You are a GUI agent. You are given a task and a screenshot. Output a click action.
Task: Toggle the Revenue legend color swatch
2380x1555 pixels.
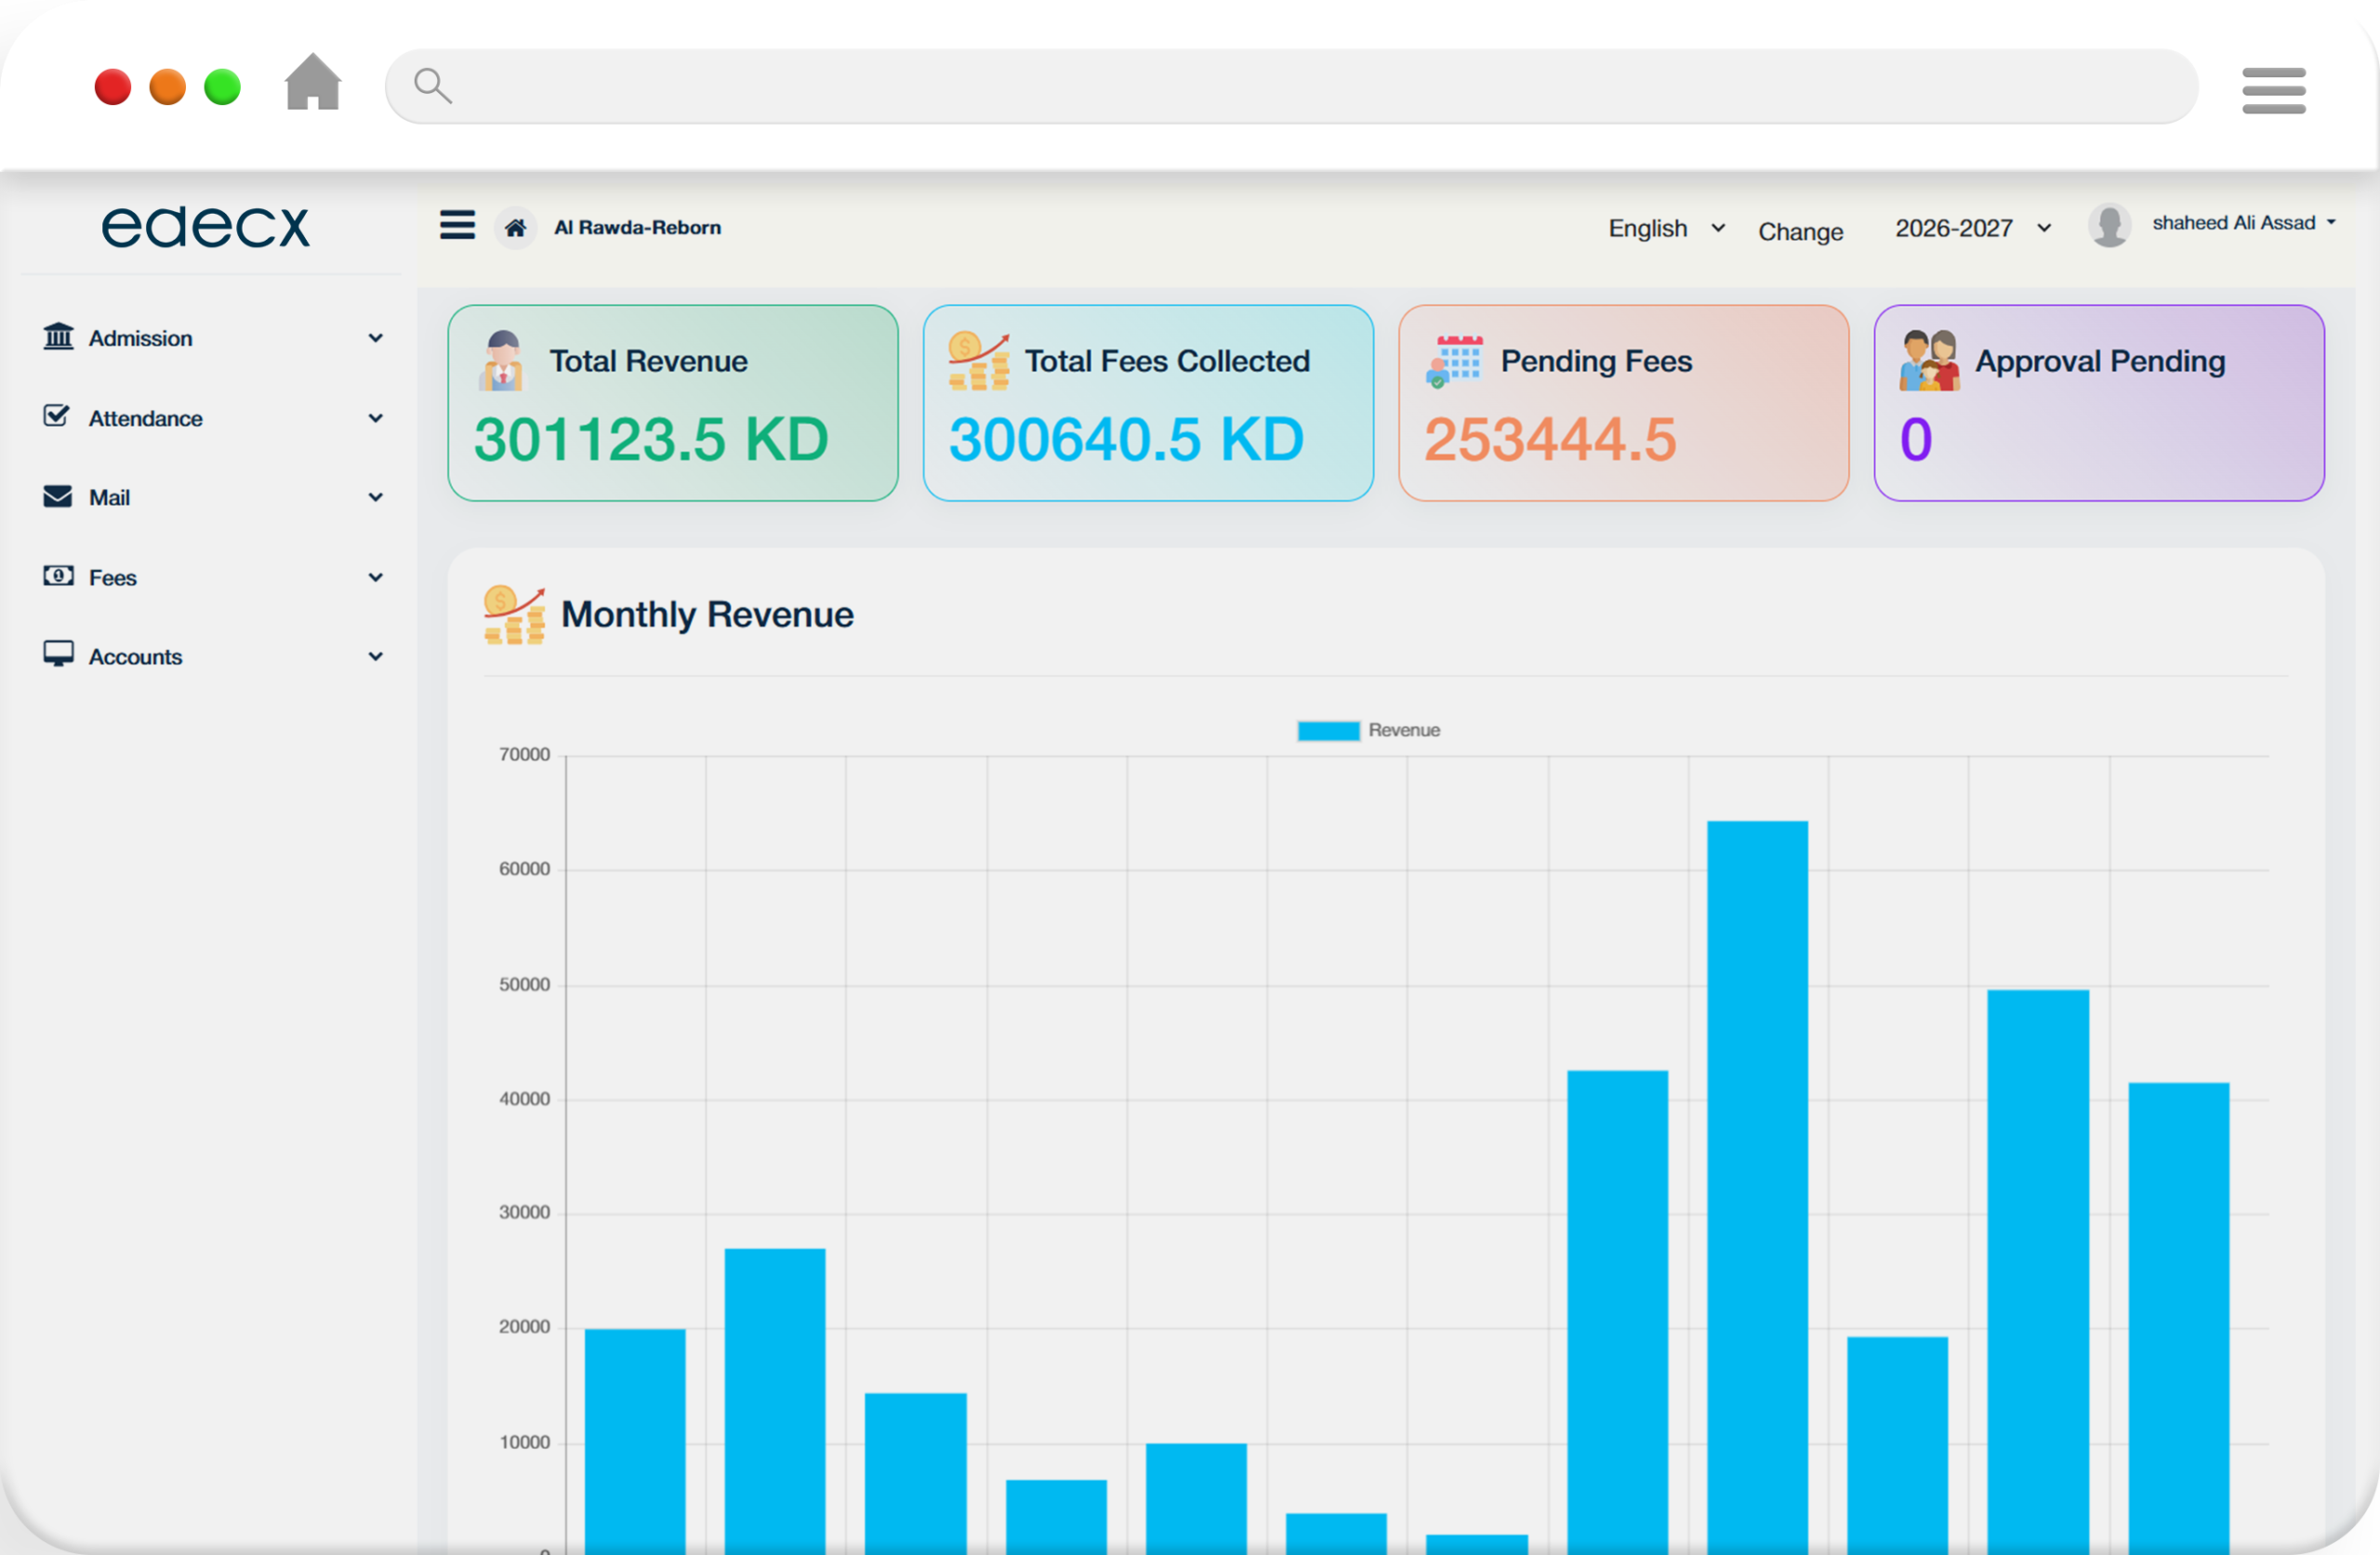(x=1328, y=731)
